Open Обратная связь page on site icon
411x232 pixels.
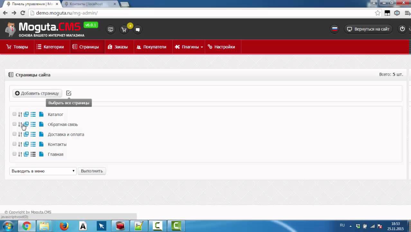[26, 124]
